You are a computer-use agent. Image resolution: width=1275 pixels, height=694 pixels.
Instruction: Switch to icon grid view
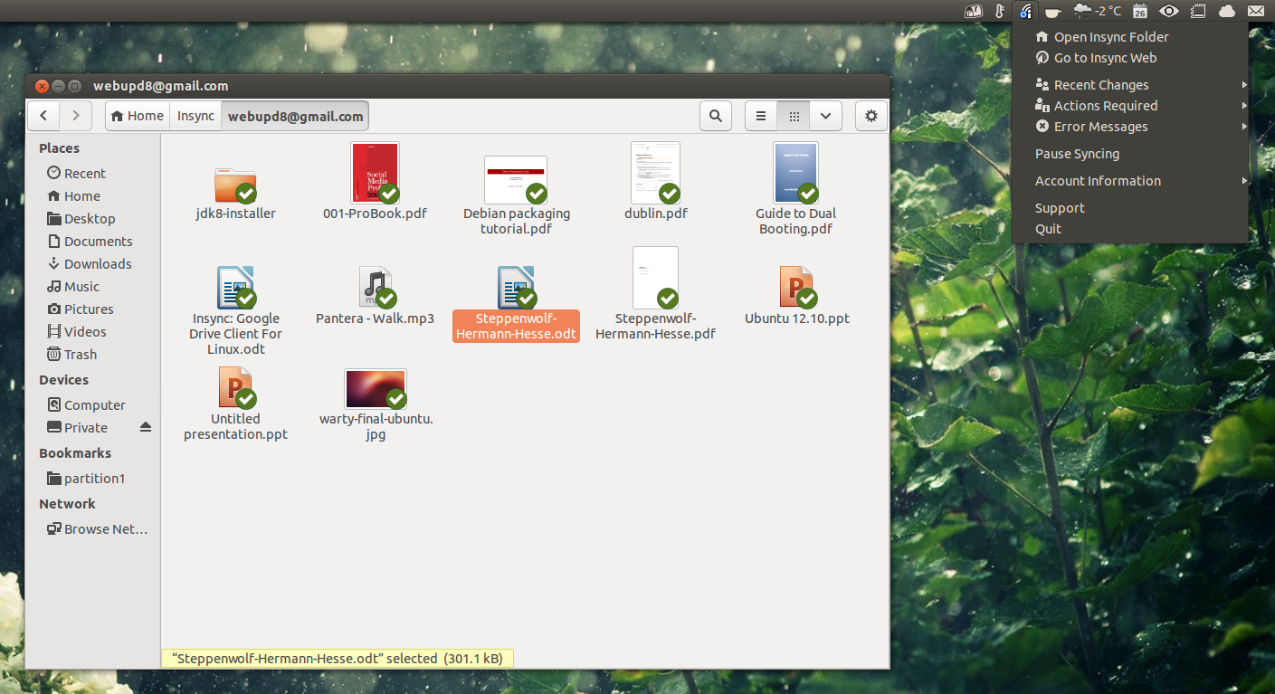794,116
